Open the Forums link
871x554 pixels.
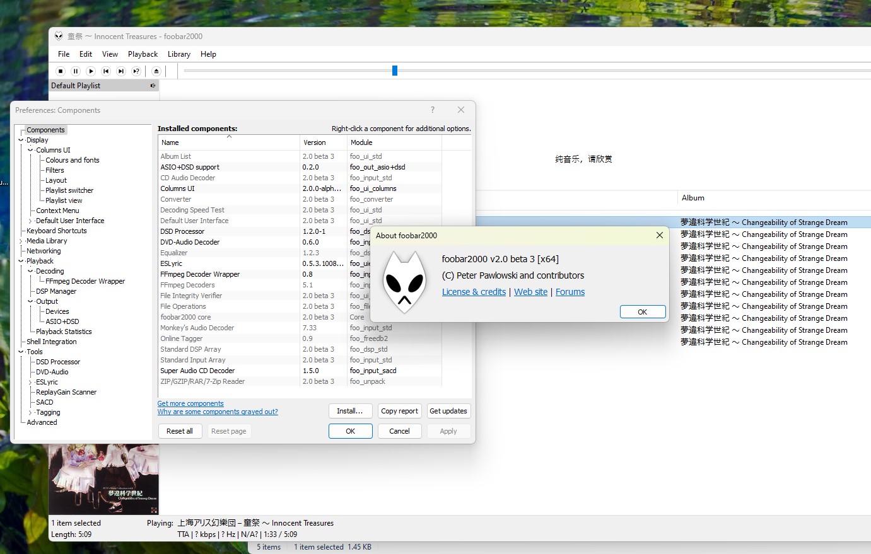pyautogui.click(x=570, y=292)
